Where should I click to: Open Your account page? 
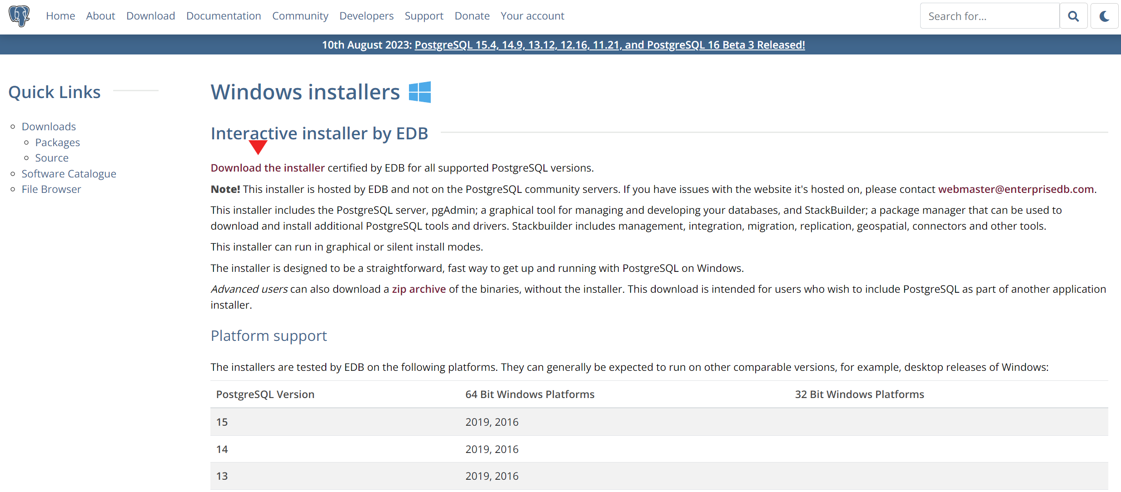532,16
